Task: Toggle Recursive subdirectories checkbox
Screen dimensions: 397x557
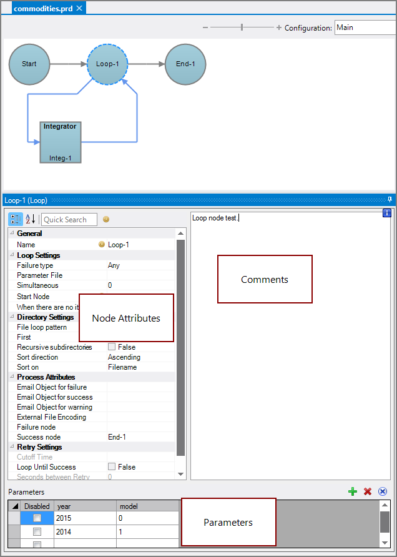Action: [112, 347]
